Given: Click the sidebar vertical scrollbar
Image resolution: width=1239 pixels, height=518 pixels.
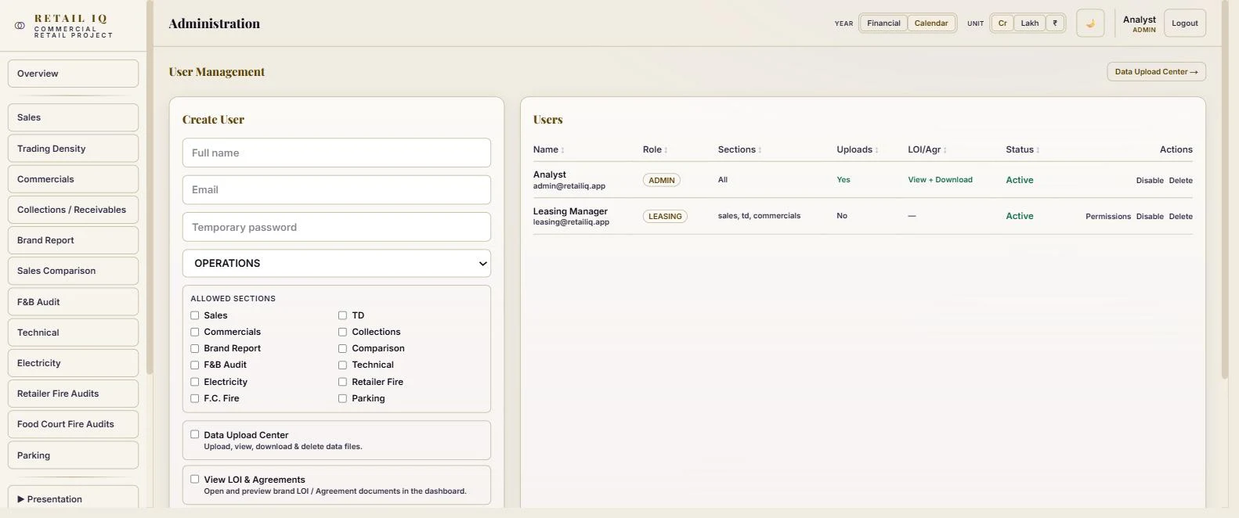Looking at the screenshot, I should coord(150,188).
